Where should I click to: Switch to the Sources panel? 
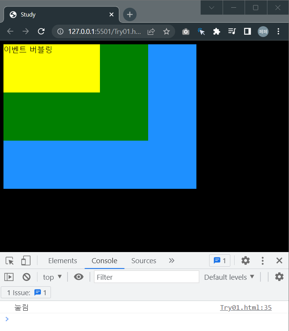[x=144, y=261]
